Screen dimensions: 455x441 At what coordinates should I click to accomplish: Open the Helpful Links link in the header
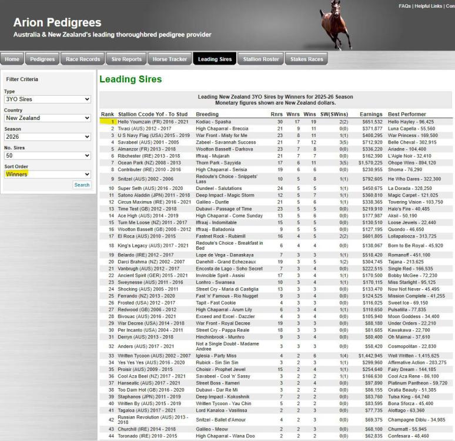(x=429, y=6)
